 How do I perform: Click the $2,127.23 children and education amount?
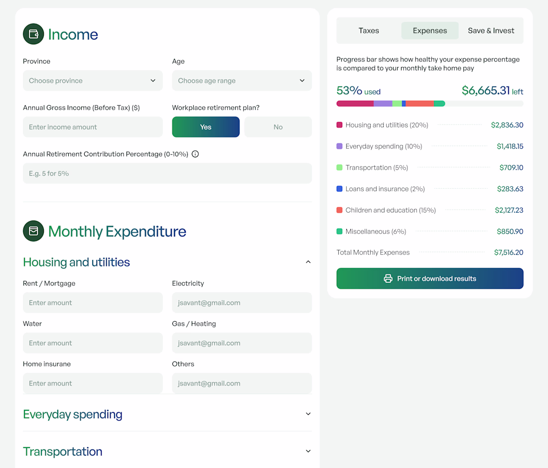point(509,210)
